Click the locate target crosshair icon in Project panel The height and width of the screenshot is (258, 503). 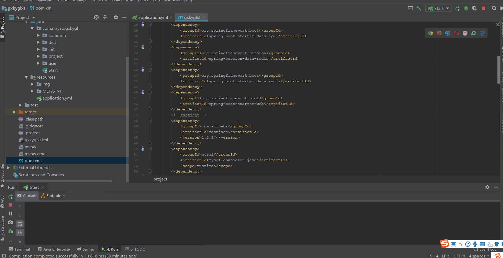click(96, 17)
